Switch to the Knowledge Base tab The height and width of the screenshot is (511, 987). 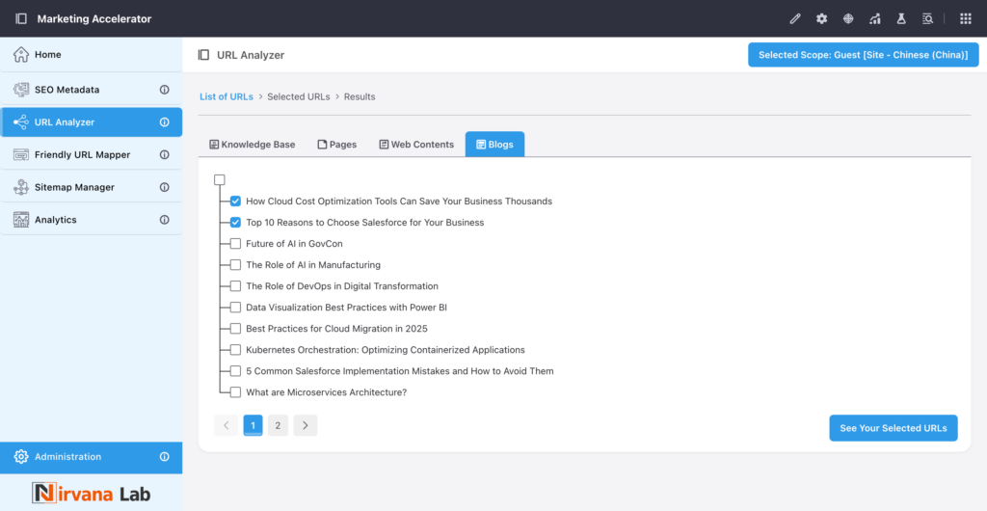253,145
